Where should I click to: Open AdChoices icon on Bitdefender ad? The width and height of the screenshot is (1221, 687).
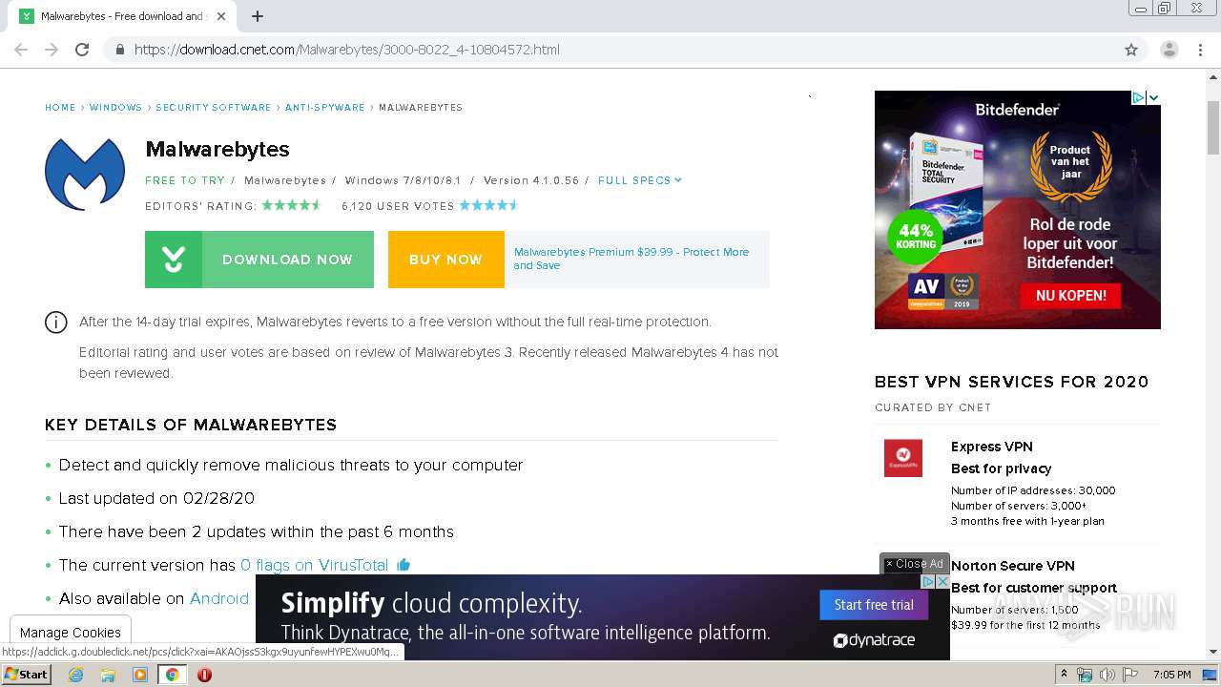1138,97
